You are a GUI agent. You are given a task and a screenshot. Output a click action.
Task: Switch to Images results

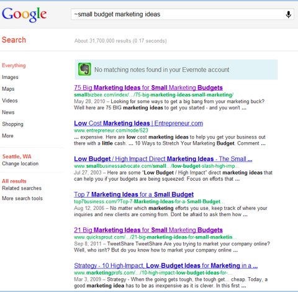click(x=10, y=77)
